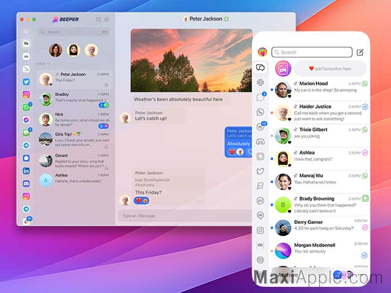The width and height of the screenshot is (391, 293).
Task: Click the pink favourites card icon in right panel
Action: [x=283, y=69]
